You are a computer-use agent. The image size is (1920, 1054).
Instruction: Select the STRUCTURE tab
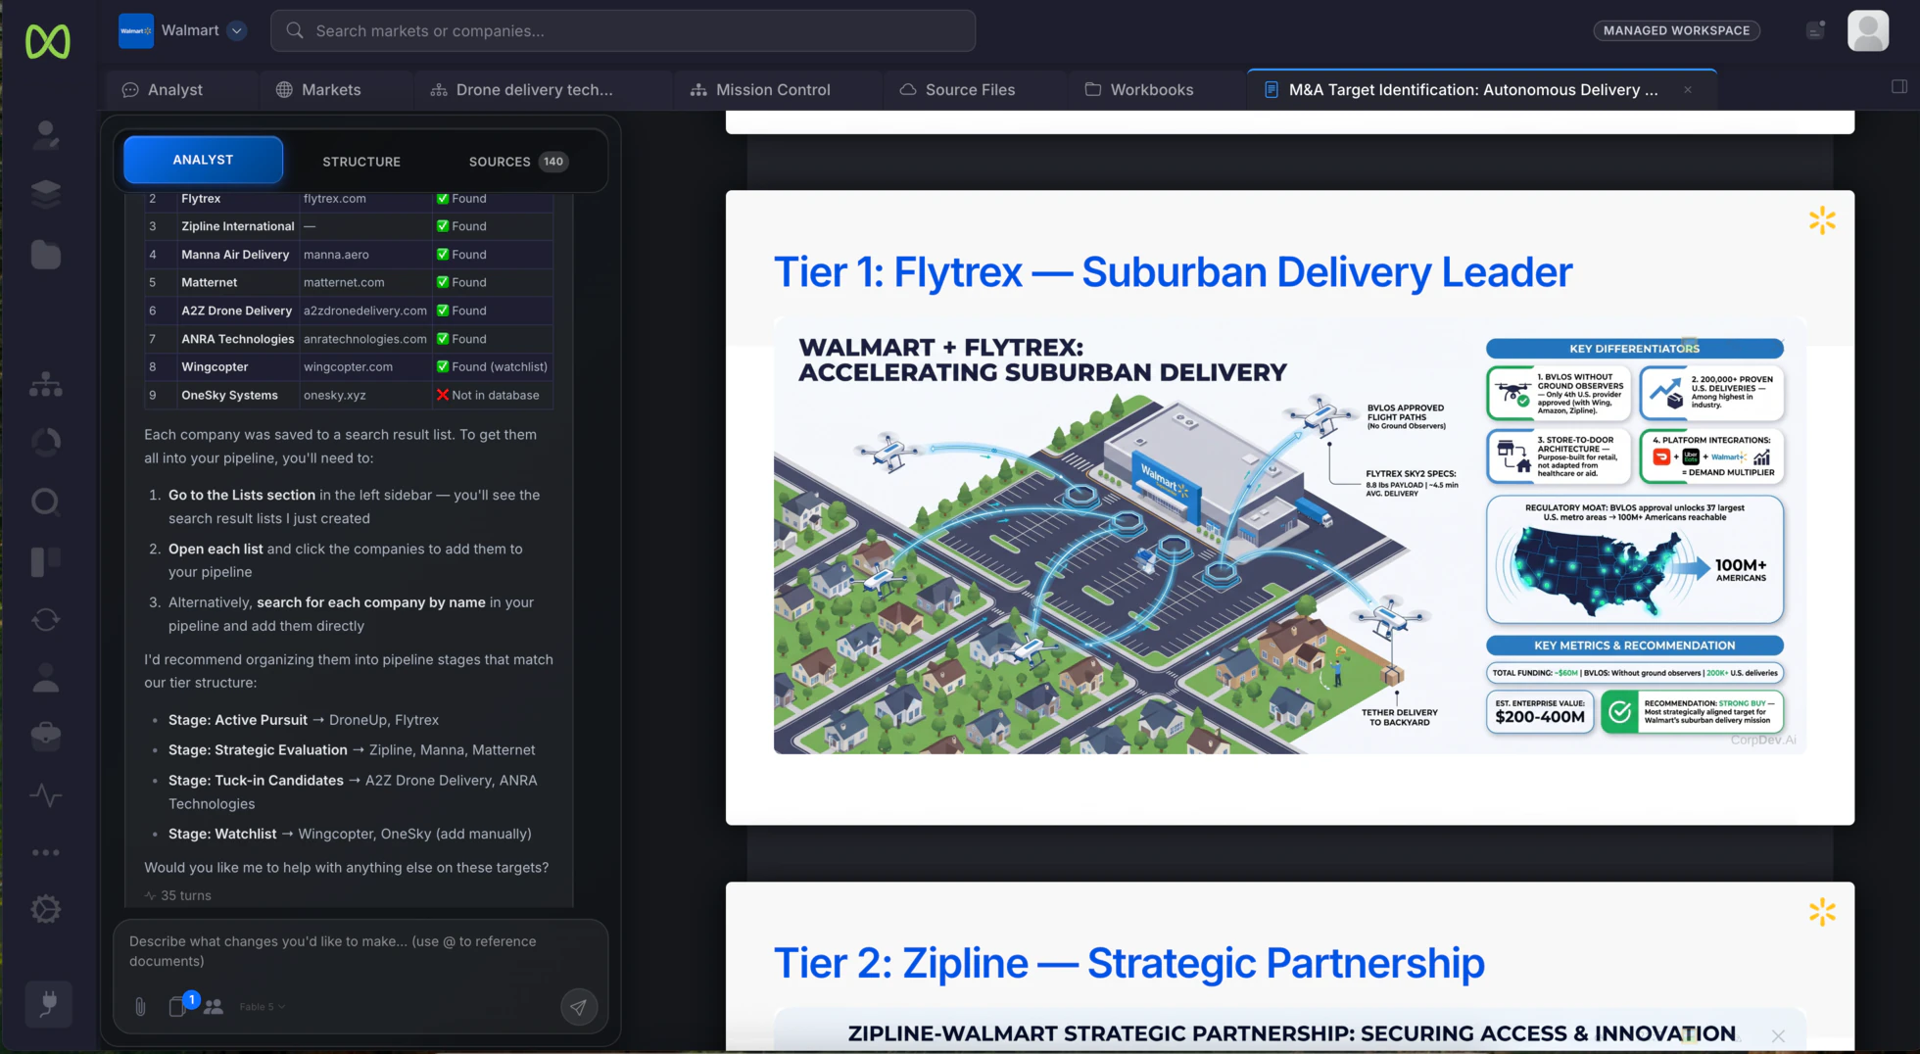[361, 161]
